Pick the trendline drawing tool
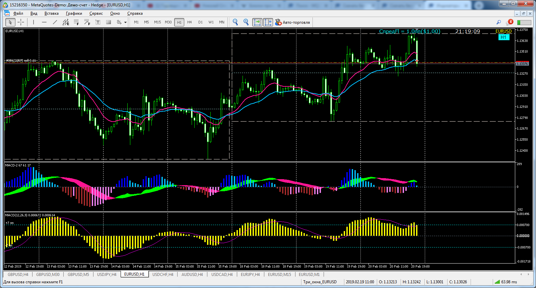Viewport: 536px width, 288px height. [x=55, y=22]
